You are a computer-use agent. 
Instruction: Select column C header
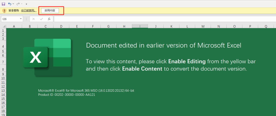click(46, 26)
